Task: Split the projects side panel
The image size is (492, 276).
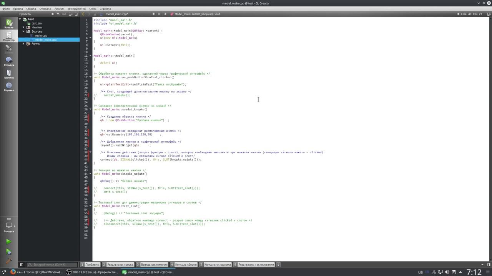Action: [x=71, y=14]
